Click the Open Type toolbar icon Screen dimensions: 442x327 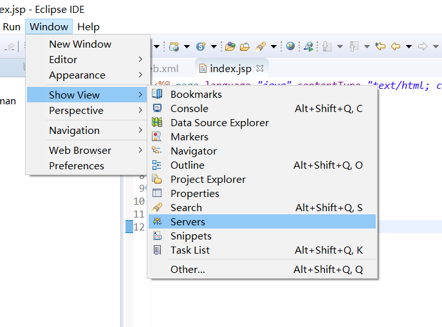pyautogui.click(x=230, y=46)
